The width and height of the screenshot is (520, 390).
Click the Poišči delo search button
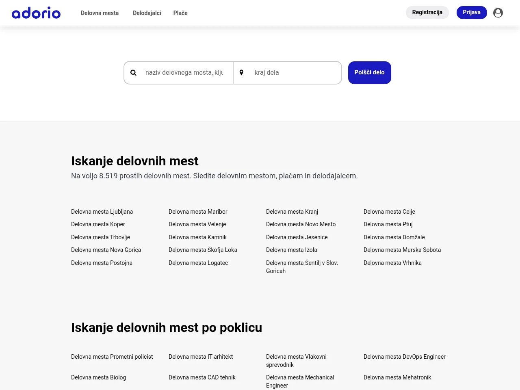(x=370, y=73)
